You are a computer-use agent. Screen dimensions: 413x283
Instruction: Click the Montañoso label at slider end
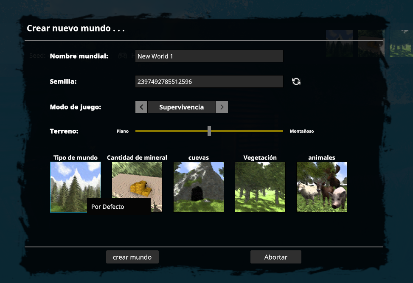[302, 132]
